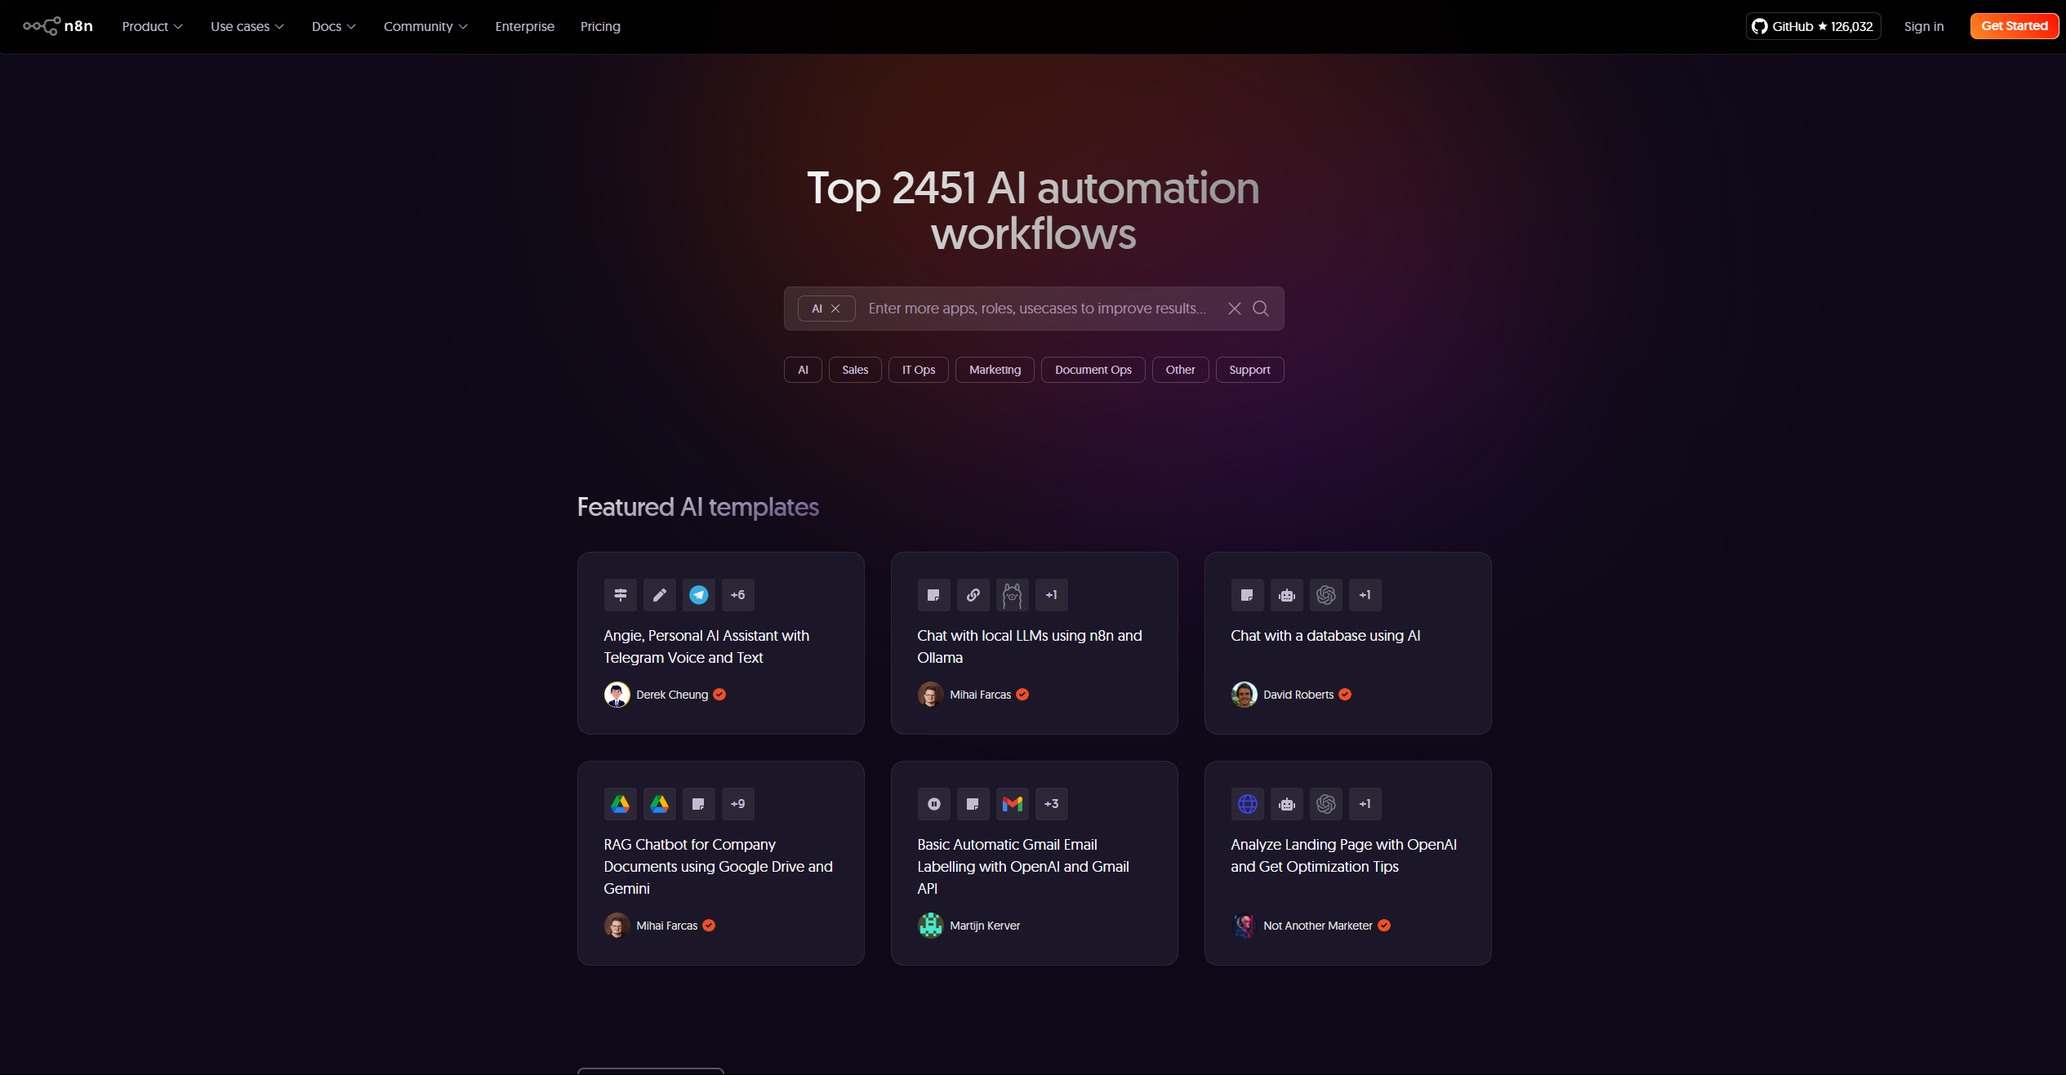Click the Martijn Kerver pixel avatar
This screenshot has width=2066, height=1075.
[931, 926]
